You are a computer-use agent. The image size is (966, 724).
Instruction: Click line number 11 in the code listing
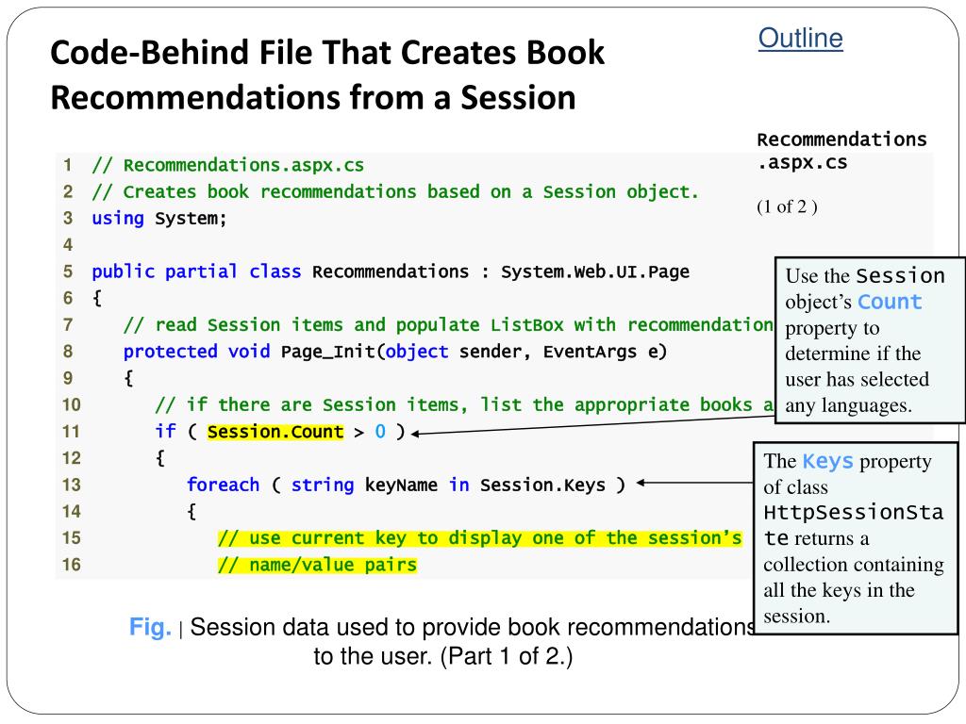click(71, 432)
